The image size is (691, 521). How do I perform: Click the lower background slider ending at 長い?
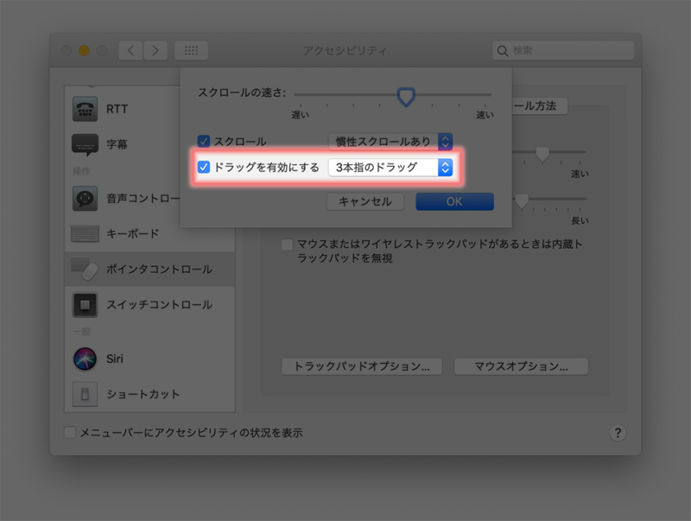pyautogui.click(x=549, y=200)
